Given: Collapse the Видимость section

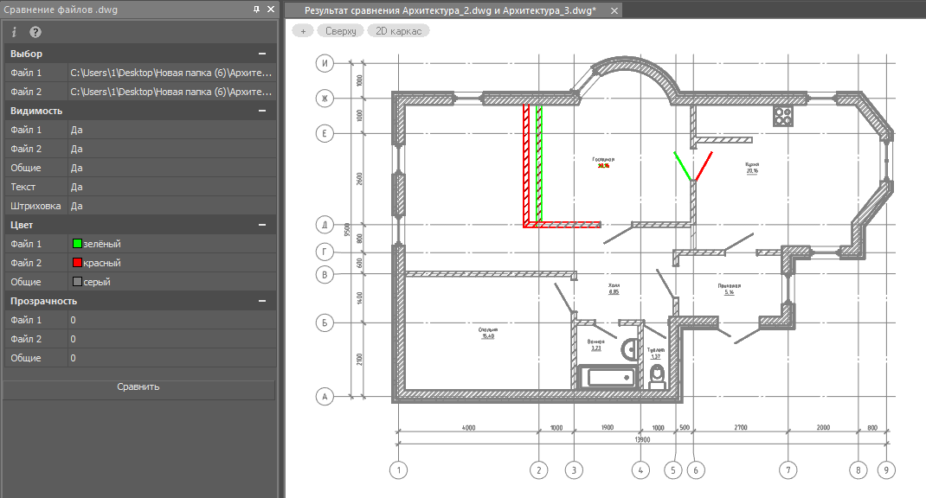Looking at the screenshot, I should pos(261,111).
